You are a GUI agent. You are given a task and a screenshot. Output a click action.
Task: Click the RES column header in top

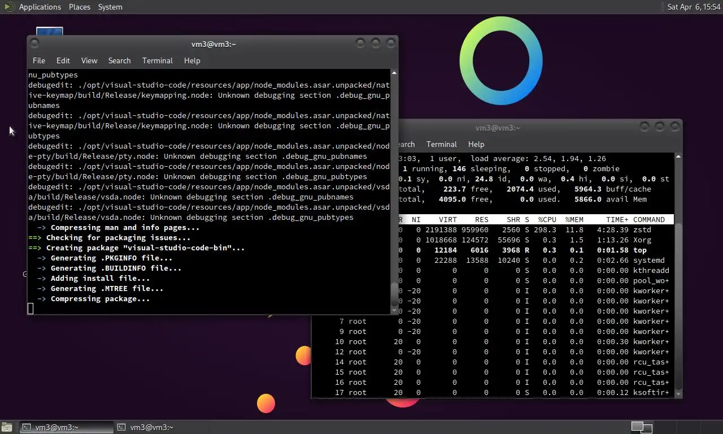coord(482,219)
